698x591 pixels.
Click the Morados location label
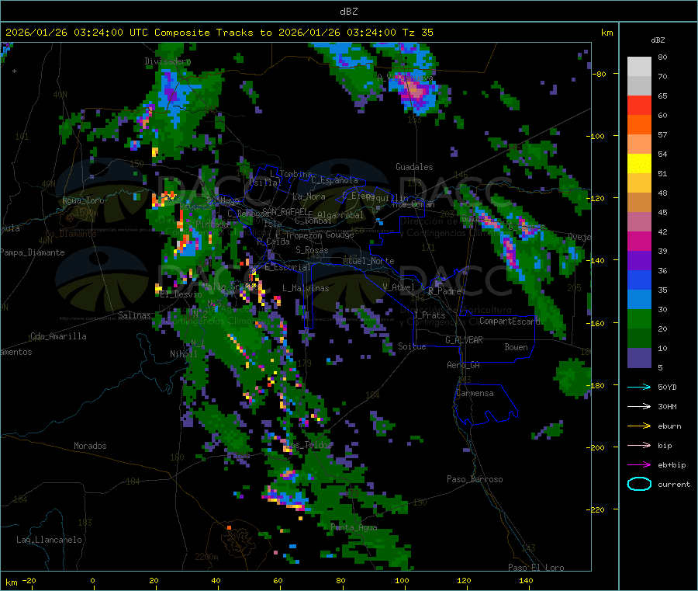pyautogui.click(x=90, y=446)
